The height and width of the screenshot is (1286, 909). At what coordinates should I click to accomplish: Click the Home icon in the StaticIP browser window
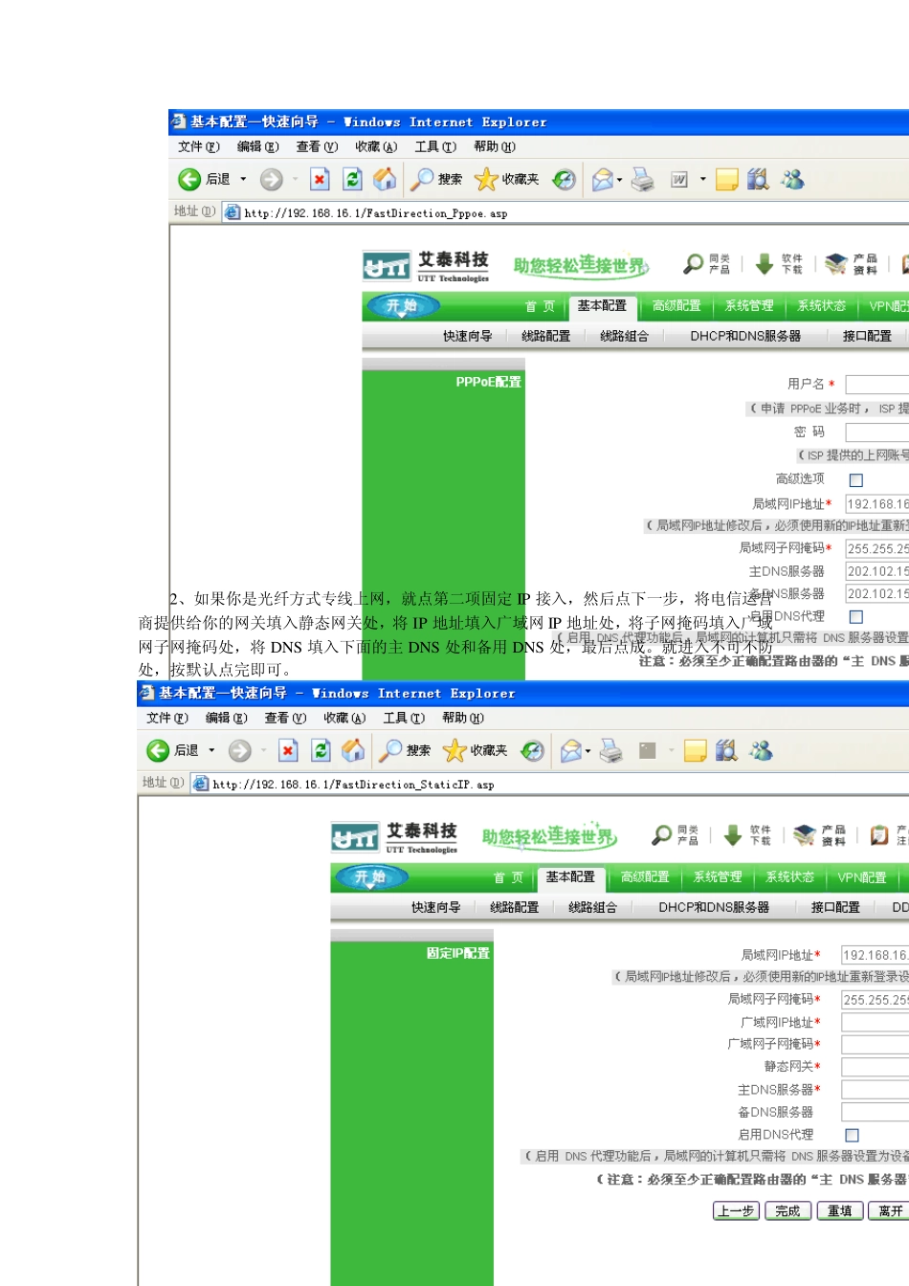(353, 750)
